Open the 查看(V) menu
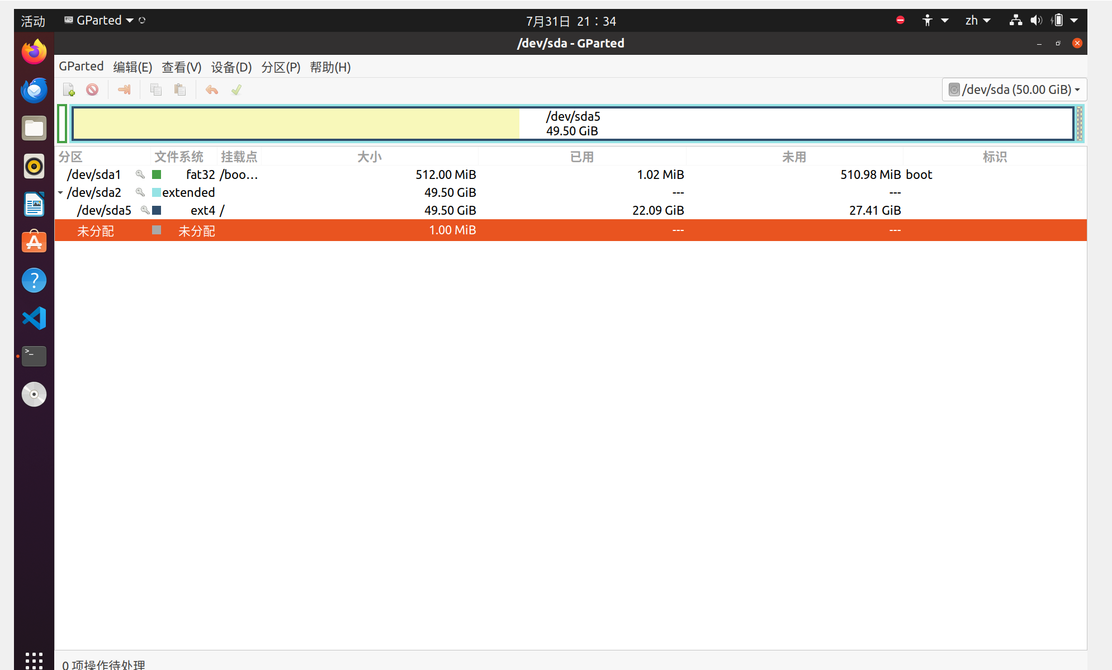Viewport: 1112px width, 670px height. [x=182, y=67]
